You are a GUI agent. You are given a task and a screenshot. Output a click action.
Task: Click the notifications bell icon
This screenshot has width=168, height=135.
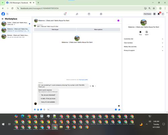pos(159,14)
